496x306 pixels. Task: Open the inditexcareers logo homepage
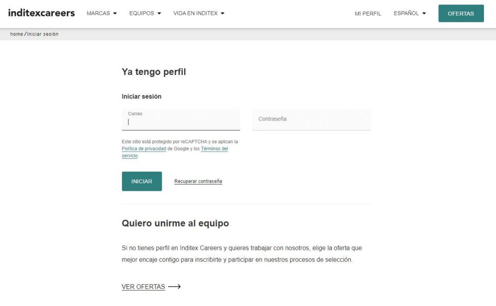(x=42, y=13)
